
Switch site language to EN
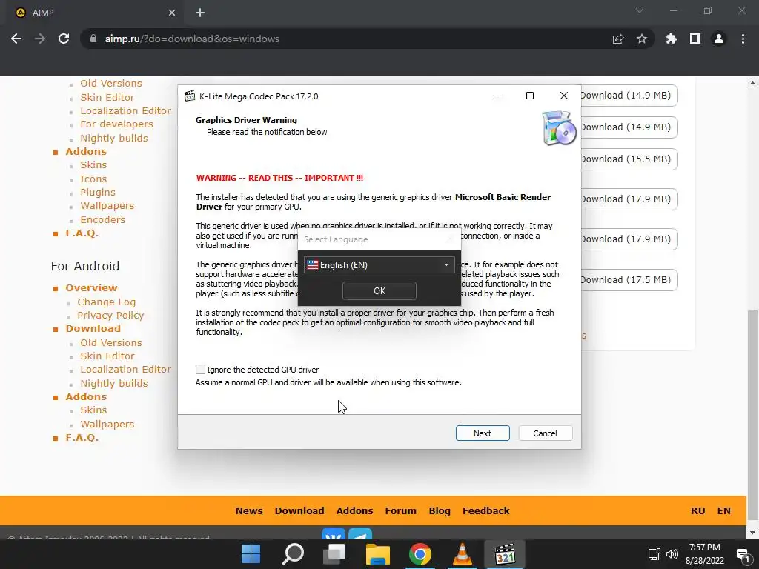[x=723, y=511]
